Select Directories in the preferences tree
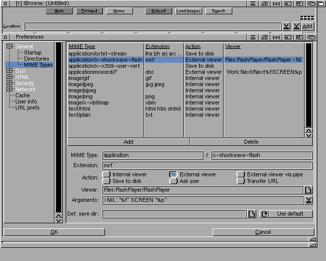The width and height of the screenshot is (326, 261). click(x=36, y=59)
